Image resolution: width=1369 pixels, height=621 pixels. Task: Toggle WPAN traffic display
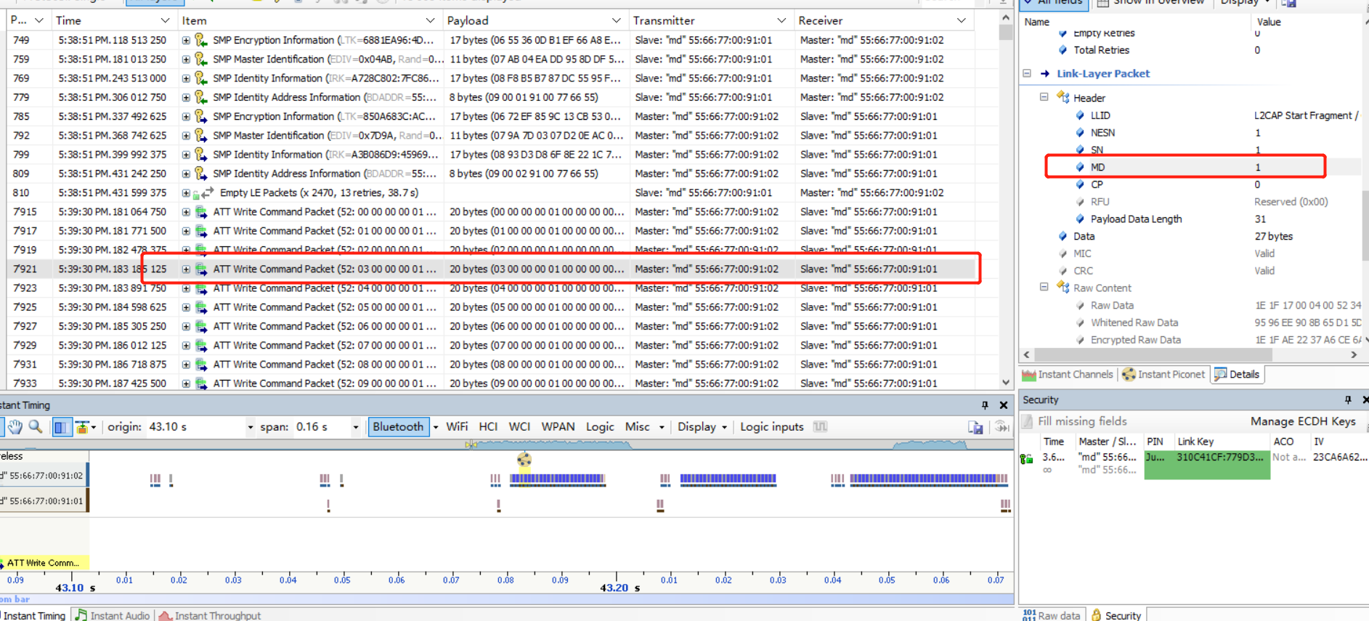point(558,427)
